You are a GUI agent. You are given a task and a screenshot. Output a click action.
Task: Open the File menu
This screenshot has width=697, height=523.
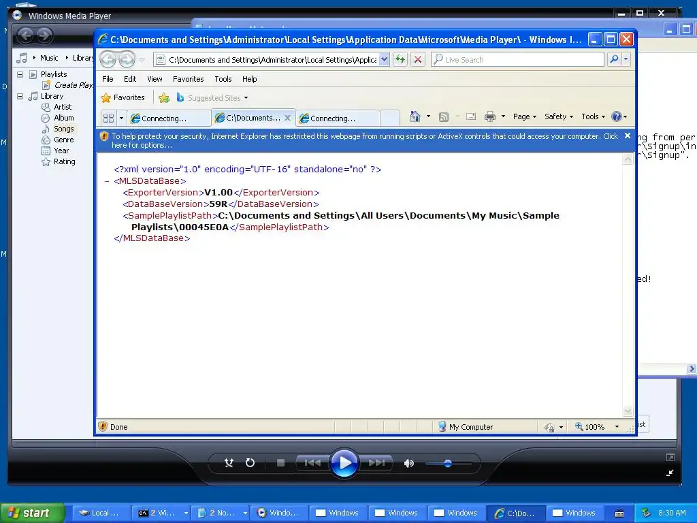click(x=108, y=79)
